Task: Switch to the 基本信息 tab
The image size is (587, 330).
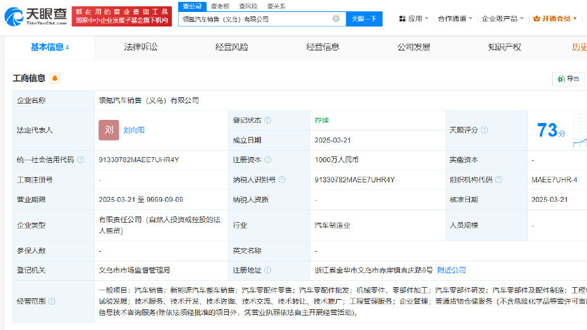Action: point(49,47)
